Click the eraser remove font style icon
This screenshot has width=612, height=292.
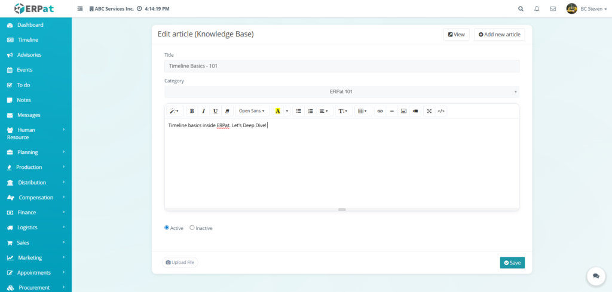point(227,111)
